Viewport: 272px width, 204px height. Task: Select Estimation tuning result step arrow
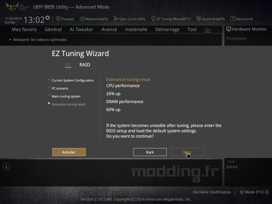(x=49, y=103)
